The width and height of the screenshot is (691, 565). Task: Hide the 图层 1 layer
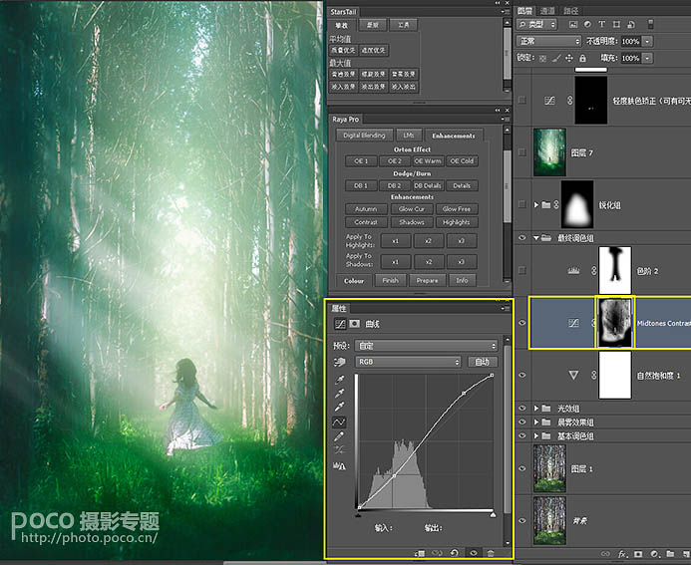point(522,468)
